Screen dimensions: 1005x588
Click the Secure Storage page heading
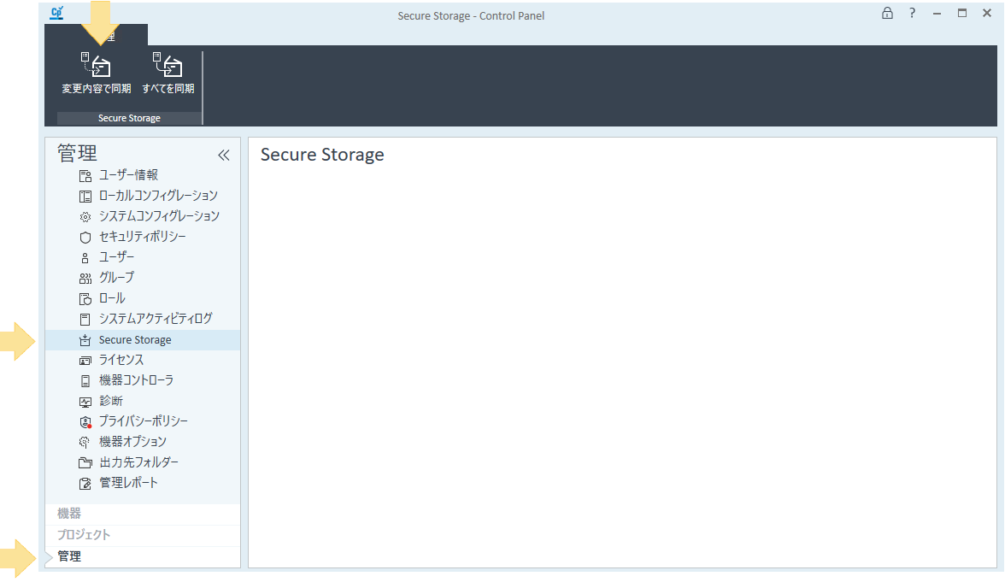tap(322, 156)
